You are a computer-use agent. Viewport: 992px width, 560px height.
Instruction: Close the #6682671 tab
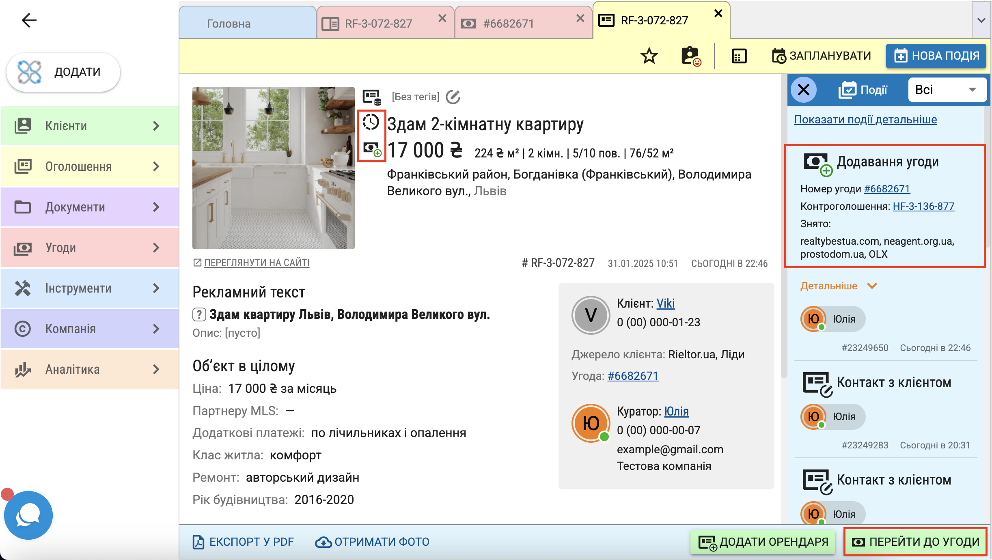(580, 18)
